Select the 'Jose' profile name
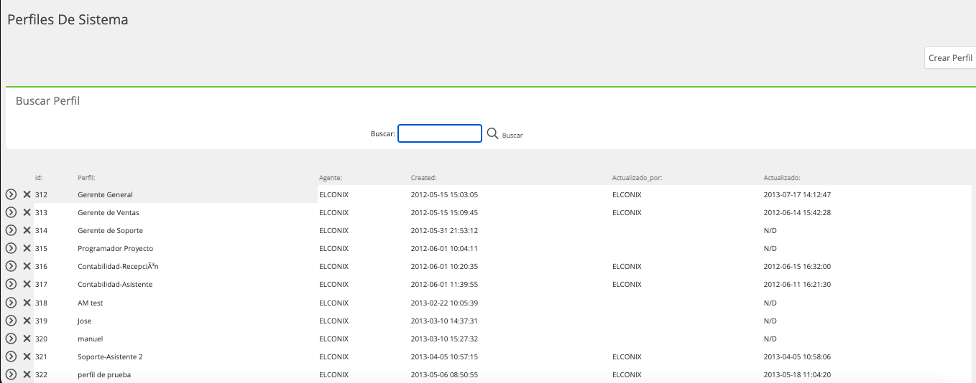The image size is (976, 383). tap(85, 321)
